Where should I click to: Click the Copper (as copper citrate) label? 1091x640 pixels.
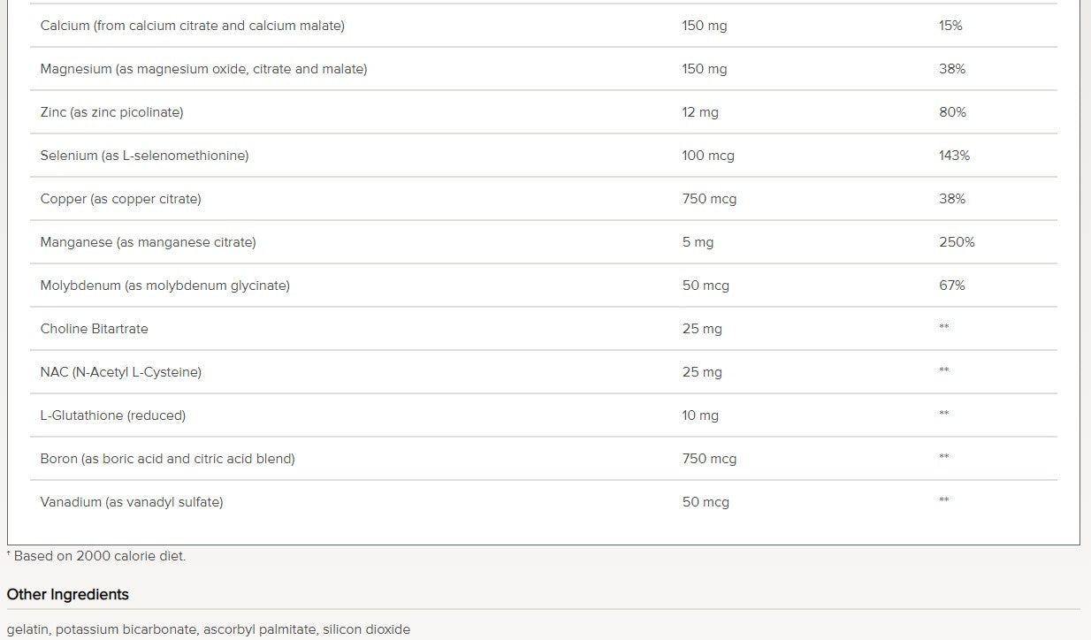120,199
